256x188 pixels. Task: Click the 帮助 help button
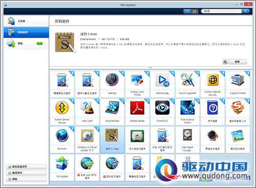pos(26,179)
